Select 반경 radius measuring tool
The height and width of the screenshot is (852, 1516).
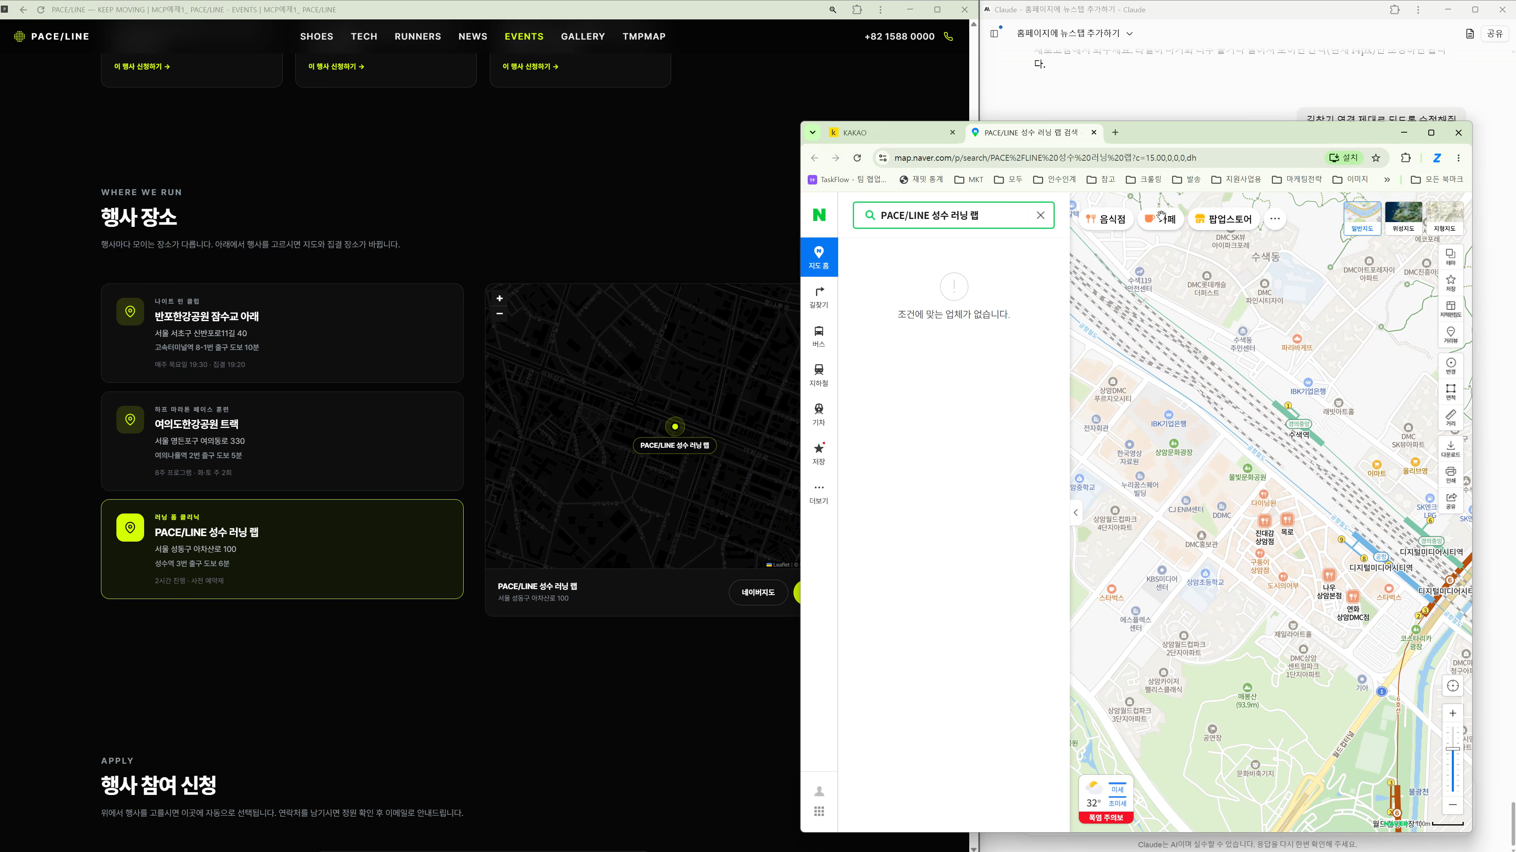[x=1451, y=366]
